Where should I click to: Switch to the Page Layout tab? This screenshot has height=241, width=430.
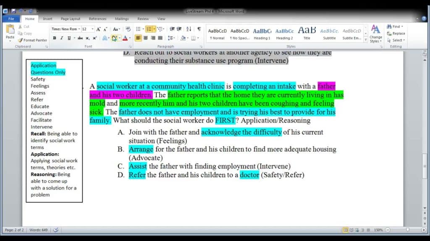click(71, 18)
